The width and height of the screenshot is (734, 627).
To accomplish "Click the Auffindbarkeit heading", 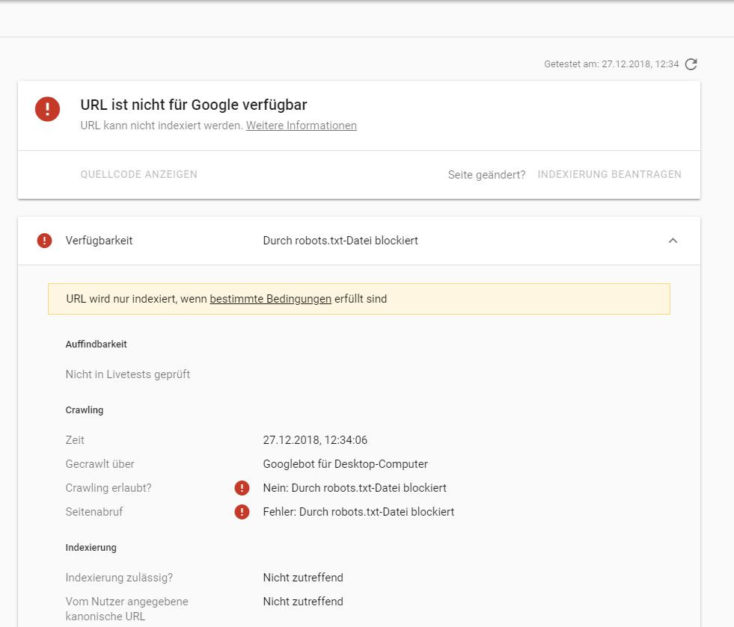I will (96, 344).
